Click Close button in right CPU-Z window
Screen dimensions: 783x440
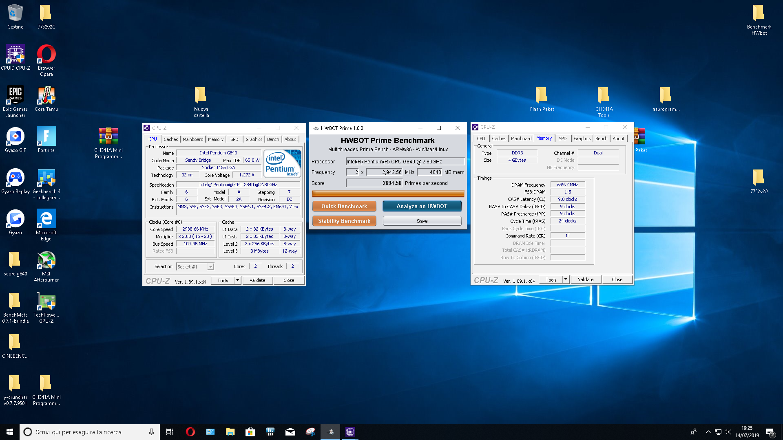point(617,279)
